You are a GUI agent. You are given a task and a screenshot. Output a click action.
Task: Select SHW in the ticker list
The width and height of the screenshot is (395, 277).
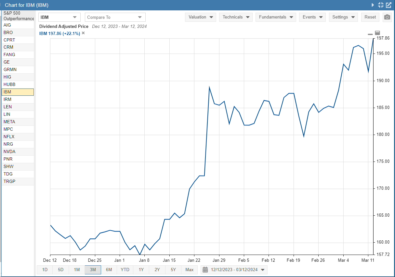point(18,167)
